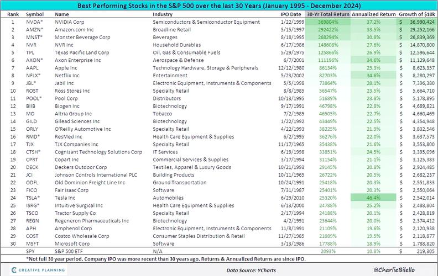438x276 pixels.
Task: Select the AXON* symbol cell
Action: pos(34,60)
